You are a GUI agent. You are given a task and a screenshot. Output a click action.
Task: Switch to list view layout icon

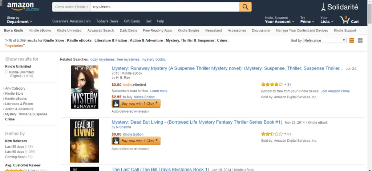coord(352,40)
